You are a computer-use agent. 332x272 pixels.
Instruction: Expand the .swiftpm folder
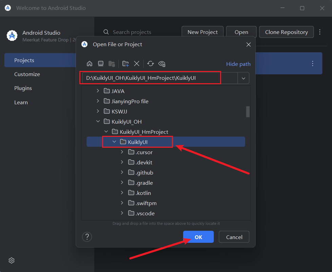[x=122, y=203]
